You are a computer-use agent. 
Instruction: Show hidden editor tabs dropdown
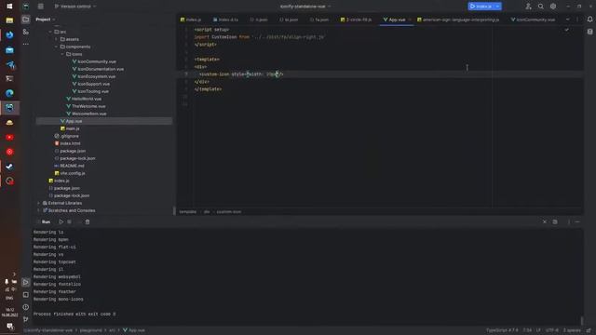point(567,20)
